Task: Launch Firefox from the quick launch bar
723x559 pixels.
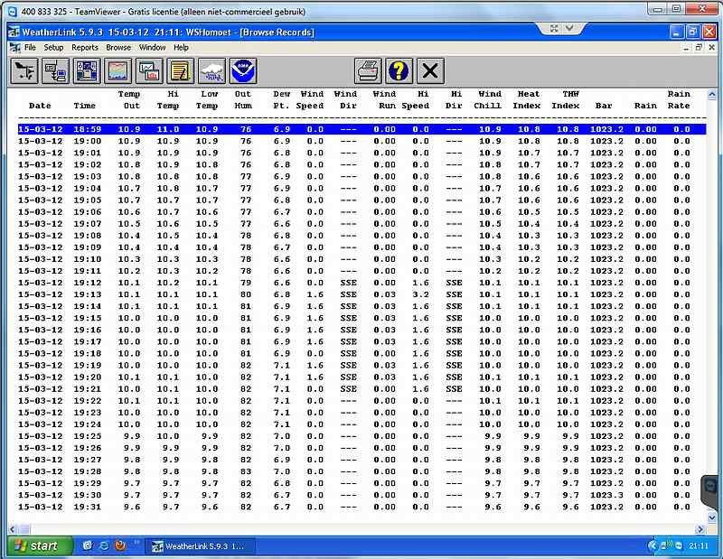Action: coord(121,546)
